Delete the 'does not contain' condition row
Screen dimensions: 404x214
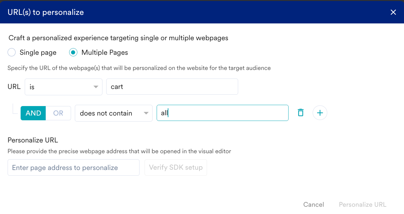301,113
